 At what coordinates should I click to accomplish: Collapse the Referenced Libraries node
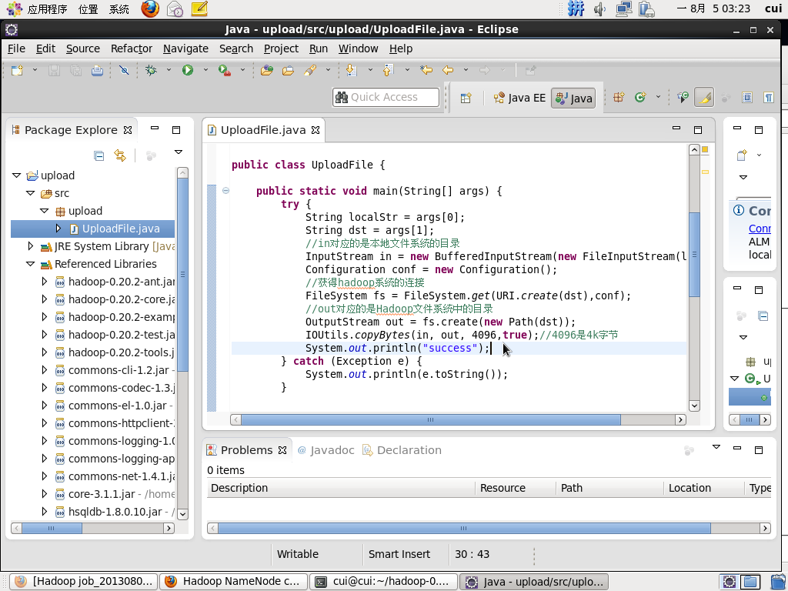(x=31, y=264)
